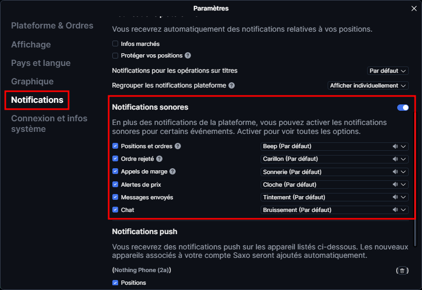Image resolution: width=422 pixels, height=290 pixels.
Task: Enable the Infos marchés checkbox
Action: (115, 44)
